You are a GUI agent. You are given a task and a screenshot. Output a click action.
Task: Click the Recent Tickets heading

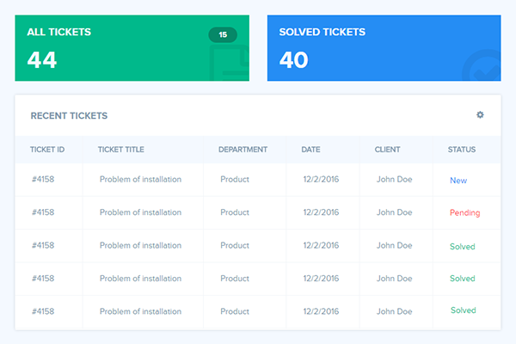point(69,115)
